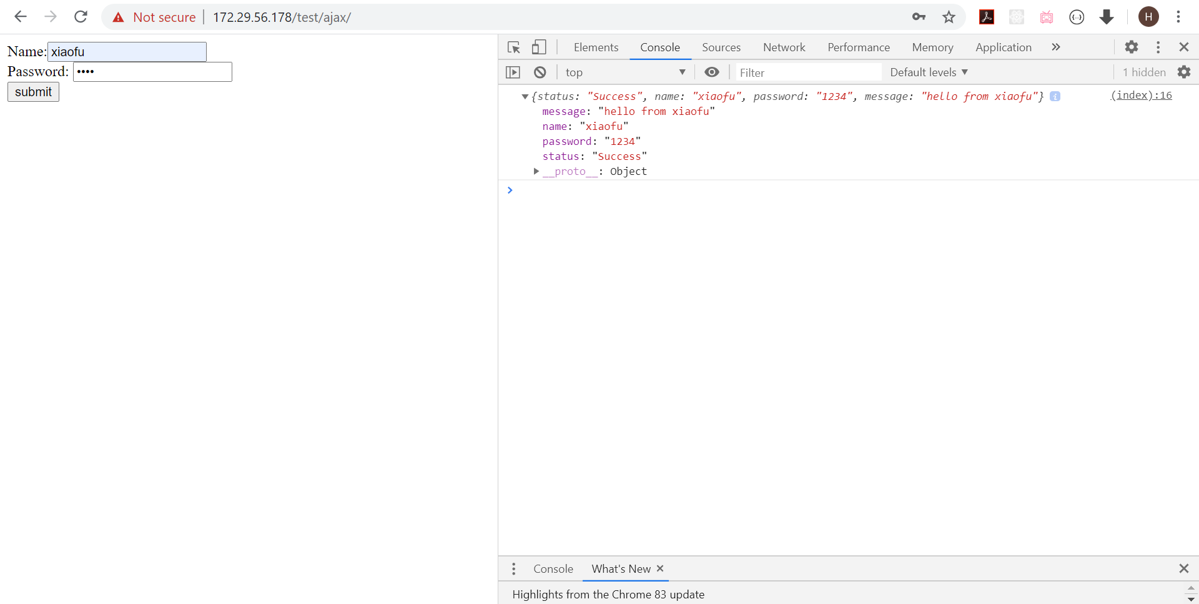The height and width of the screenshot is (604, 1199).
Task: Activate the inspect element picker
Action: coord(514,47)
